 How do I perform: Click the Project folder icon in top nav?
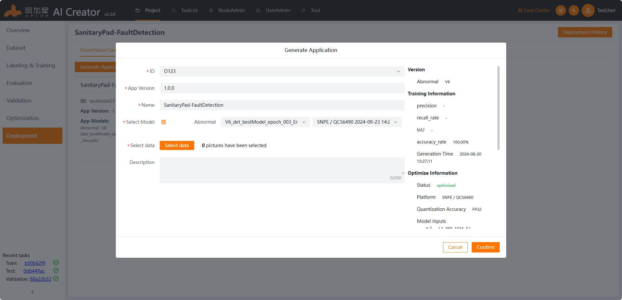[138, 10]
